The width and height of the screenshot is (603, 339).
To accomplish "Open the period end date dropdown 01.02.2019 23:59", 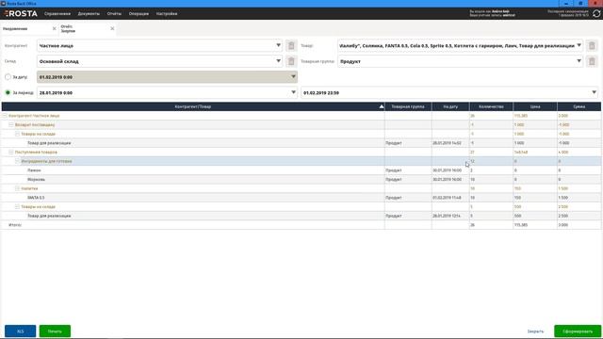I will coord(595,92).
